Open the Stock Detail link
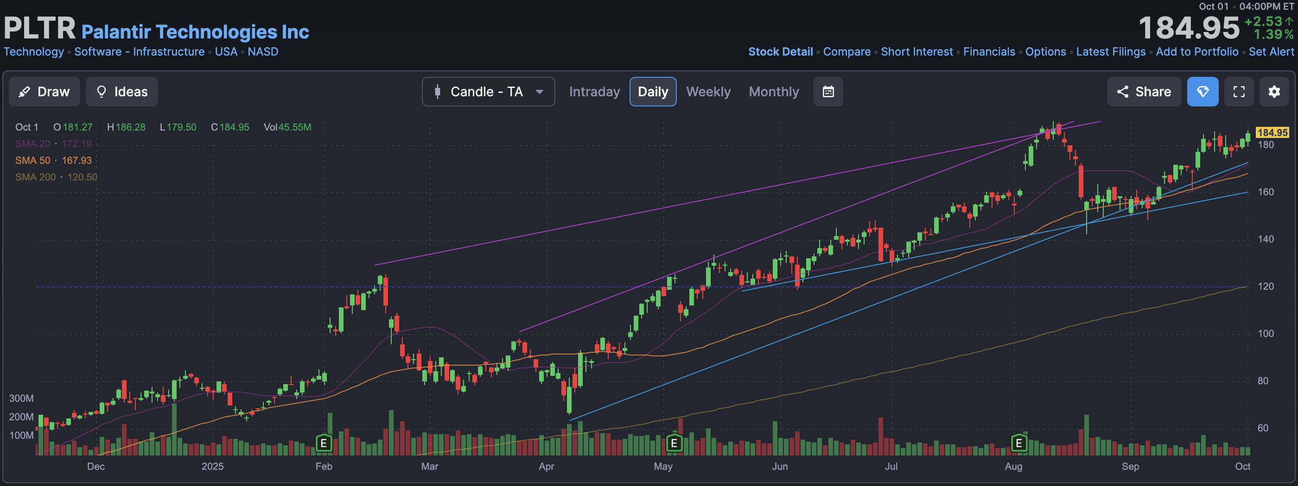Image resolution: width=1298 pixels, height=486 pixels. pyautogui.click(x=780, y=52)
